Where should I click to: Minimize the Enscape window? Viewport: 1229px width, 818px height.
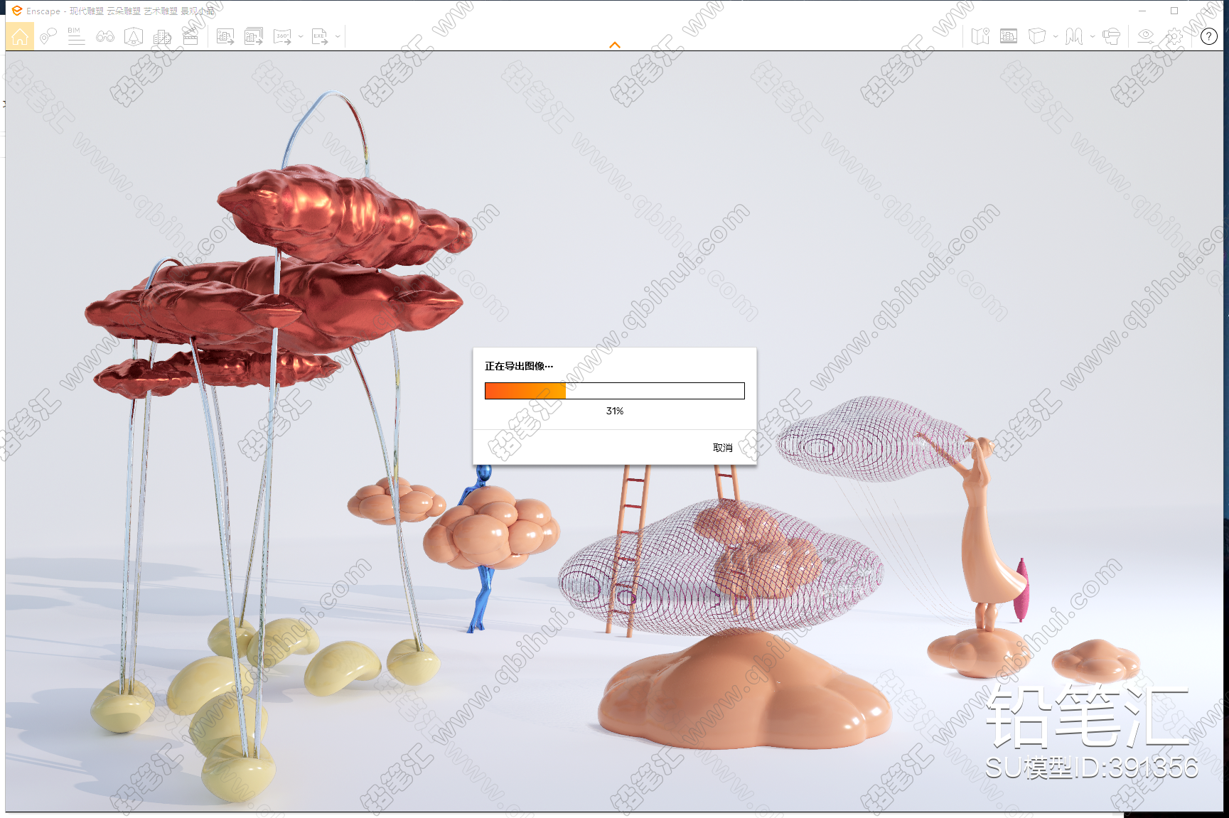click(1142, 11)
